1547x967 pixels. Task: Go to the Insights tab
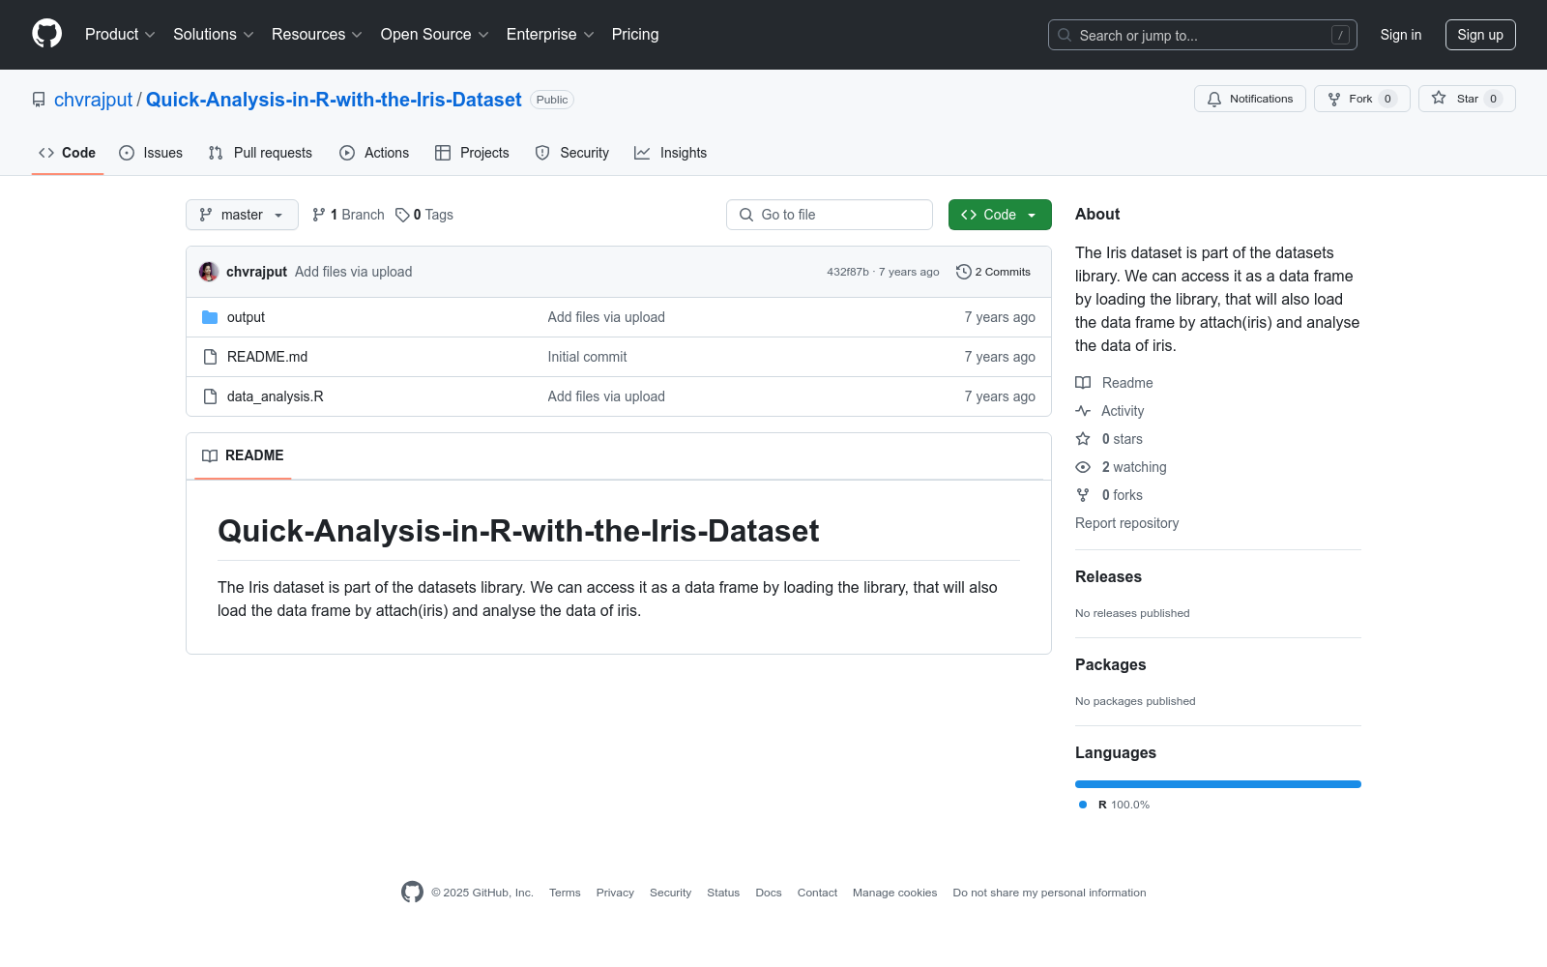click(x=671, y=153)
